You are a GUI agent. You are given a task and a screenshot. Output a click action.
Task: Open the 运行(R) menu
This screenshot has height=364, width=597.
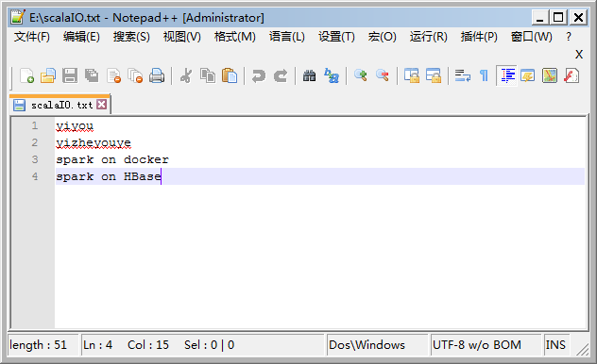point(428,37)
